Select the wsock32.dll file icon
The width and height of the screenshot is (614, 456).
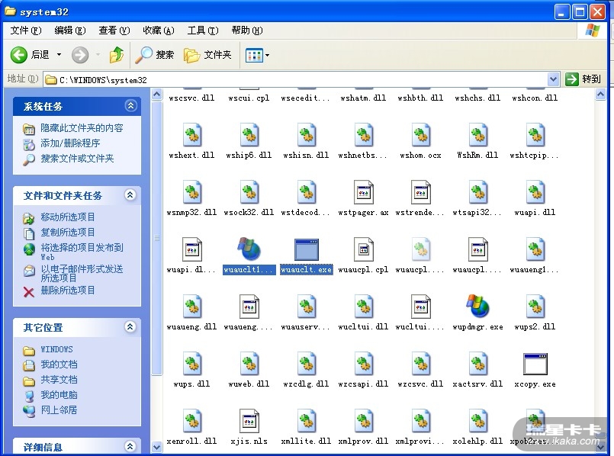coord(249,192)
